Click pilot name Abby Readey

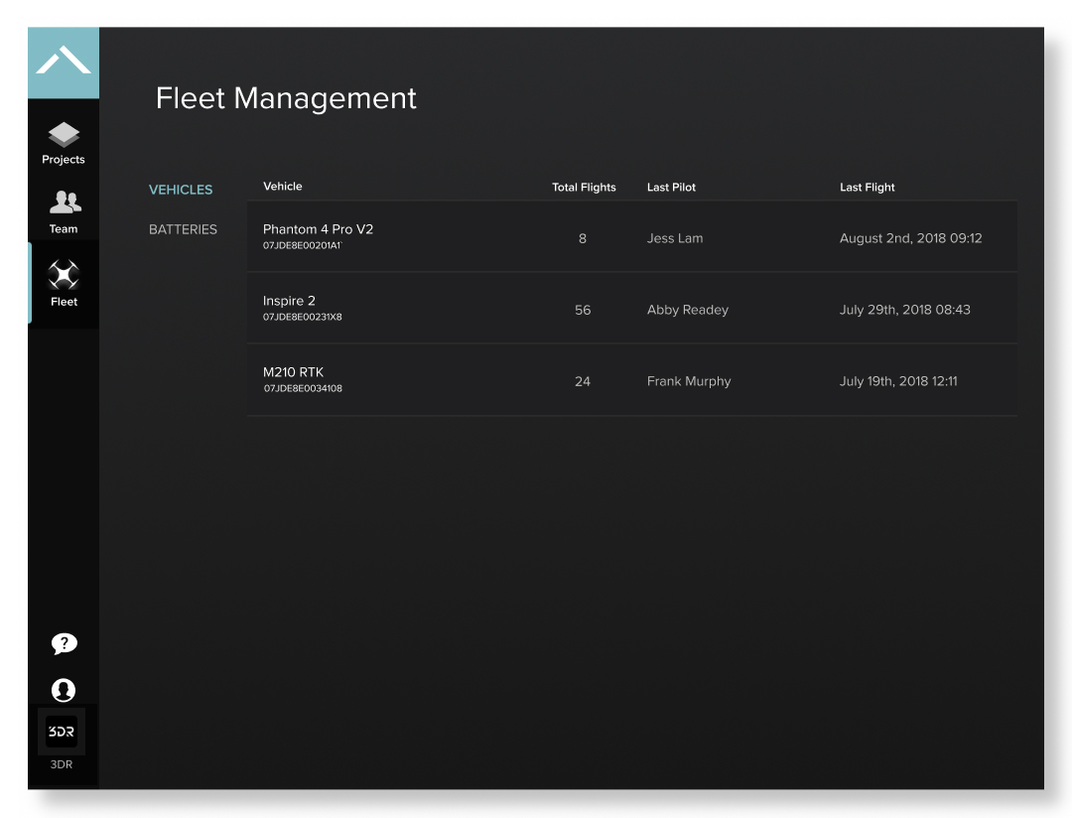coord(688,310)
